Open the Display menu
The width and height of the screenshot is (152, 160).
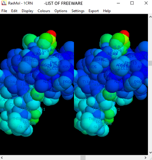coord(27,11)
